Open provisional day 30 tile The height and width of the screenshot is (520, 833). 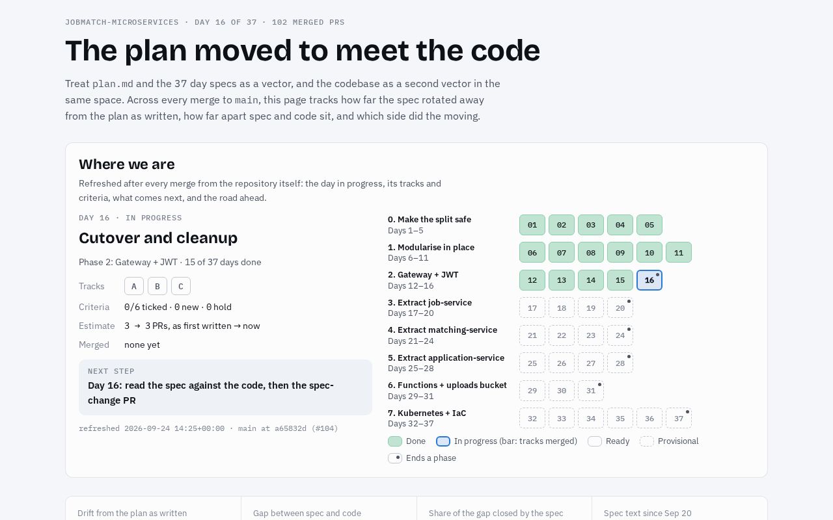pos(562,391)
